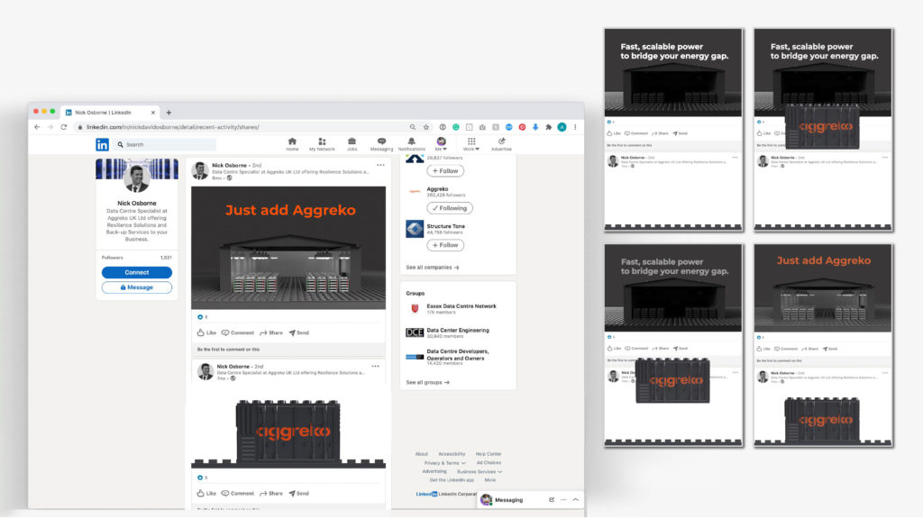Focus the LinkedIn Search field
The image size is (923, 519).
(166, 145)
